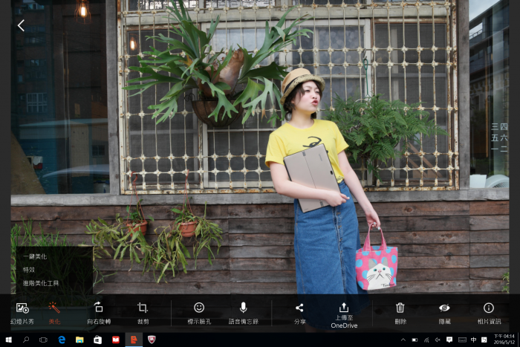Delete the photo with the trash icon

click(400, 312)
